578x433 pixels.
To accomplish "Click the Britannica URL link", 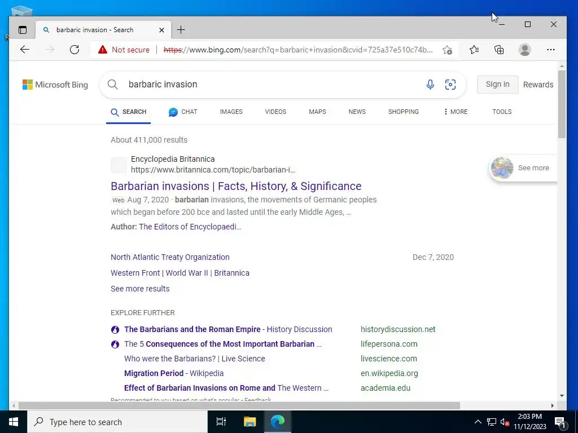I will coord(213,170).
